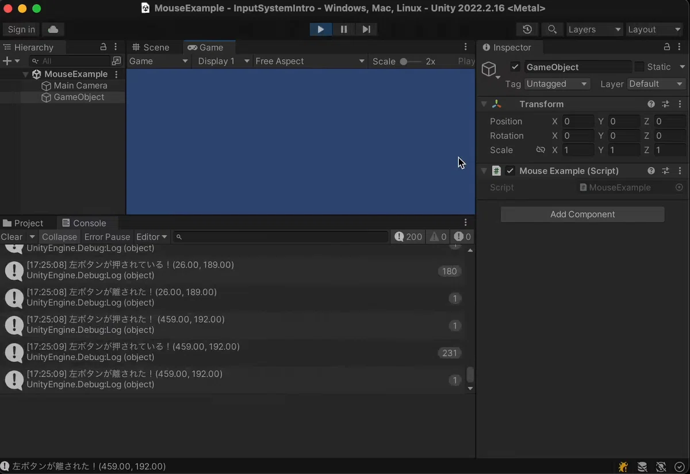Click the Step frame button
Screen dimensions: 690x474
[x=366, y=29]
